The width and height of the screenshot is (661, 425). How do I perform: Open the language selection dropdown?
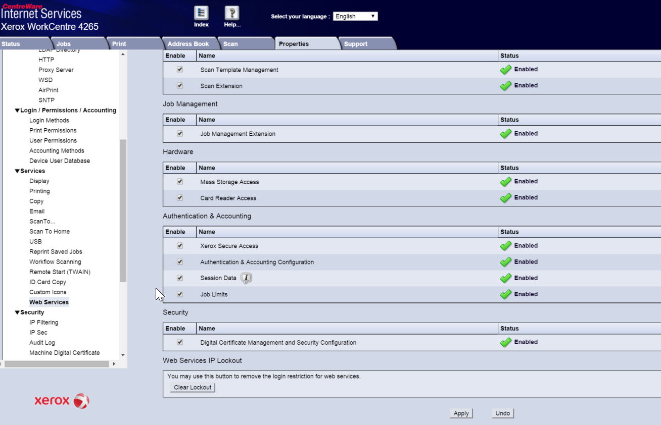click(x=355, y=16)
